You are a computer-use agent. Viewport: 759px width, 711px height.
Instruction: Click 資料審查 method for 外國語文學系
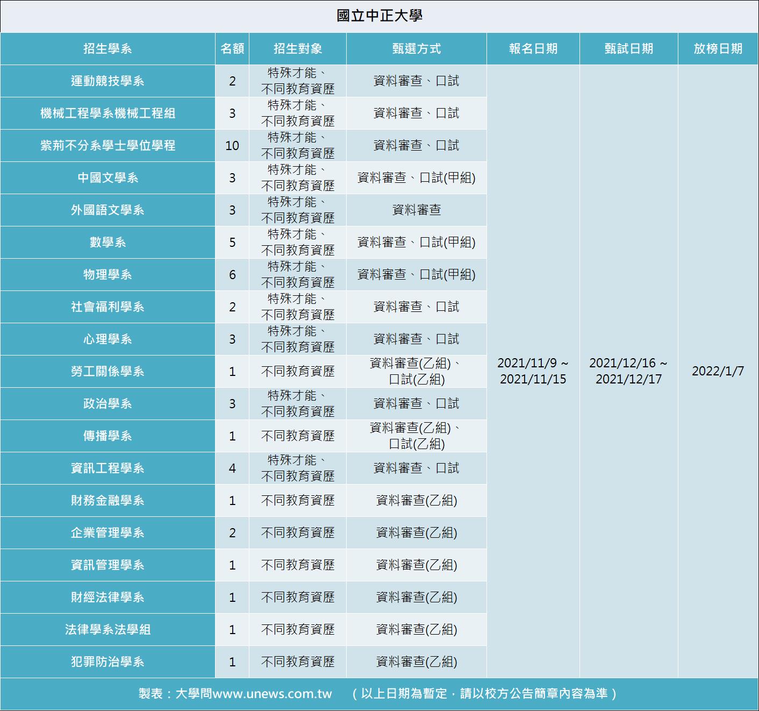point(417,210)
